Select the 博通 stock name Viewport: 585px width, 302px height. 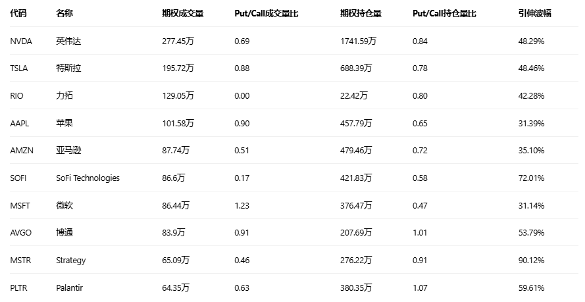(x=64, y=233)
